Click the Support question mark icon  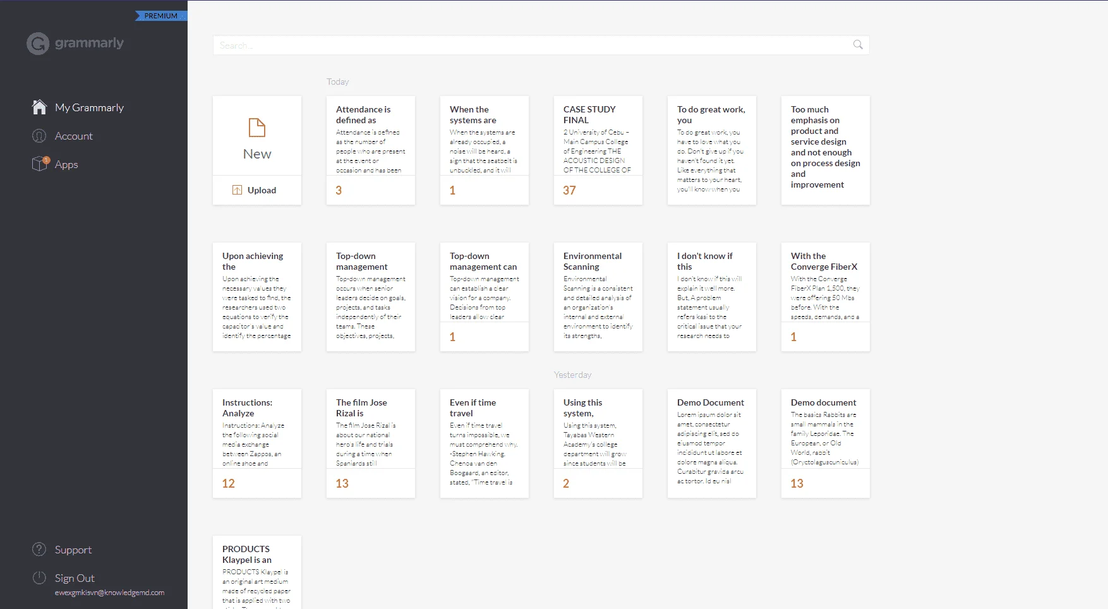pyautogui.click(x=39, y=550)
